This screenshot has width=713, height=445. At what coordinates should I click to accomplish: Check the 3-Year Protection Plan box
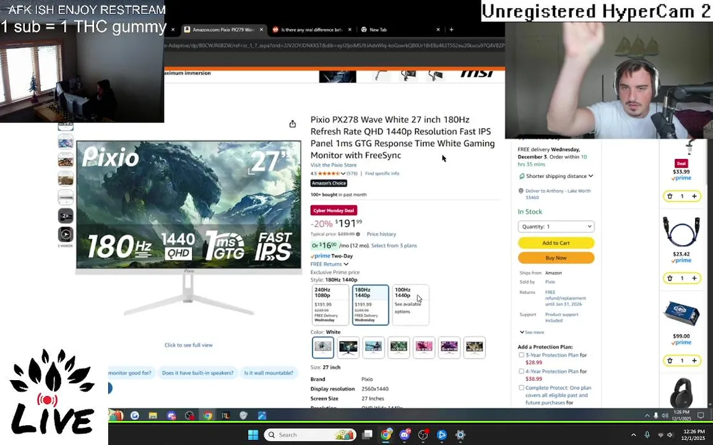(x=522, y=355)
